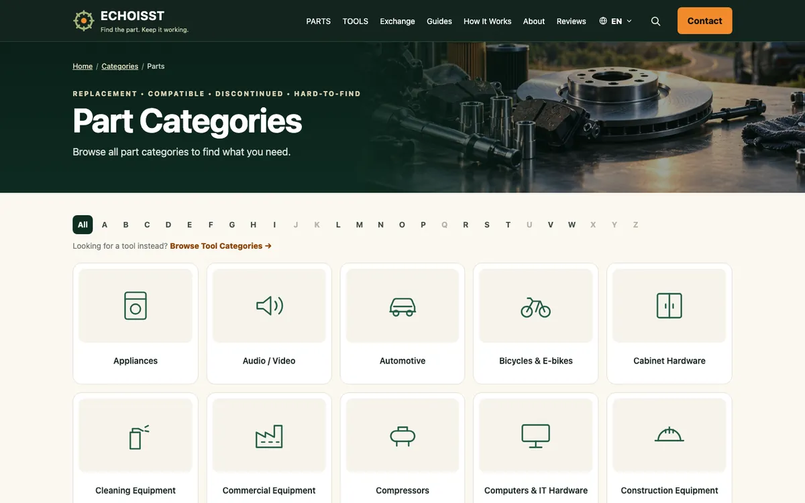Filter categories by letter O
Screen dimensions: 805x503
402,225
